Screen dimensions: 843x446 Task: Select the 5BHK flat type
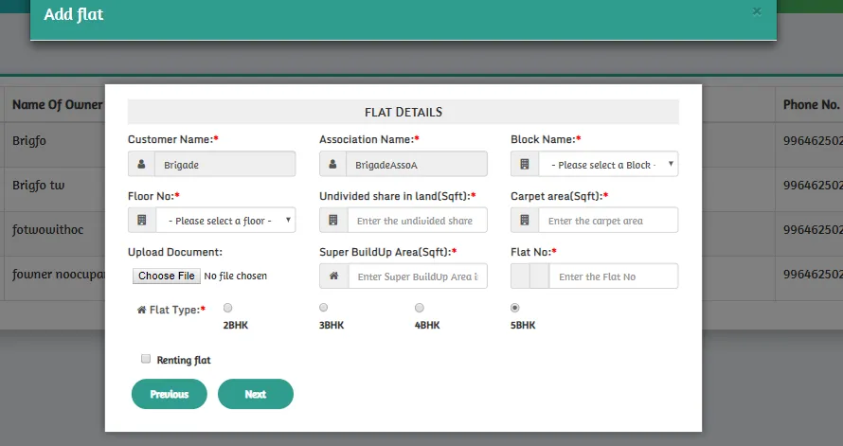[515, 308]
